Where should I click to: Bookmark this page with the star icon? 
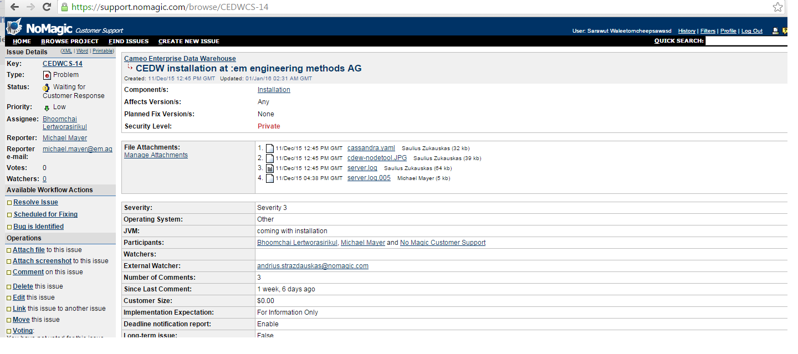(x=778, y=7)
